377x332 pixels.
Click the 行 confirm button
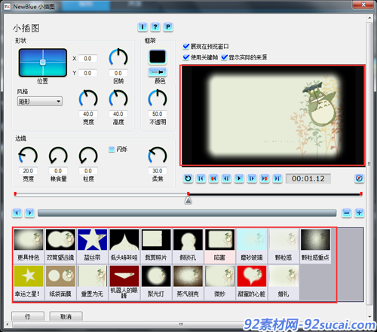[x=28, y=316]
